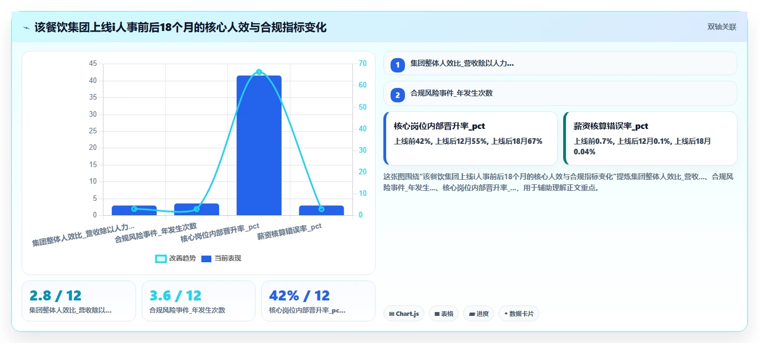759x343 pixels.
Task: Click the 数据卡片 sparkle icon
Action: tap(506, 314)
